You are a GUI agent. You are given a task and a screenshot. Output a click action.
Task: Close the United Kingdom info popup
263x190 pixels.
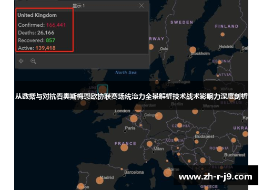pos(141,6)
